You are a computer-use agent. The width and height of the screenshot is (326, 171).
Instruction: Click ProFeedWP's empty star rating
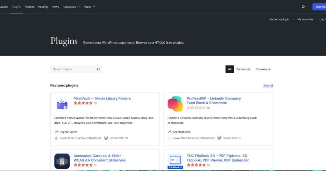pos(196,108)
